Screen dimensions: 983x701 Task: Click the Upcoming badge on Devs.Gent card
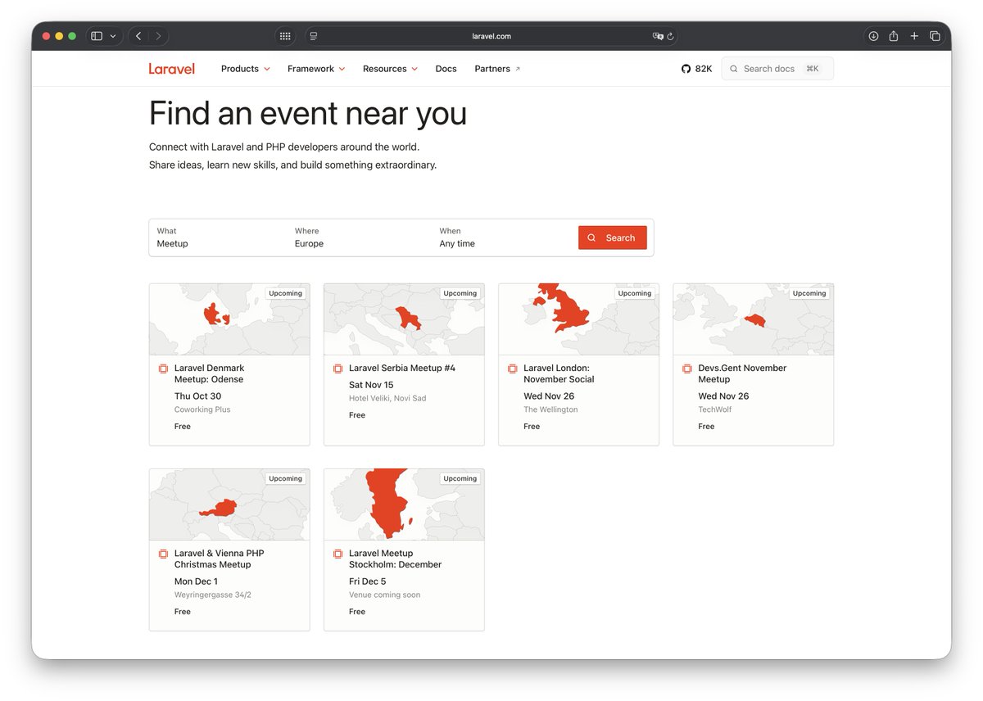pos(809,293)
